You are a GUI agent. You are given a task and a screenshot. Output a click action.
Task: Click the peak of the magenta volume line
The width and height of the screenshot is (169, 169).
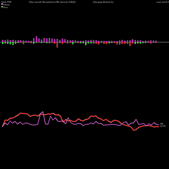[43, 112]
